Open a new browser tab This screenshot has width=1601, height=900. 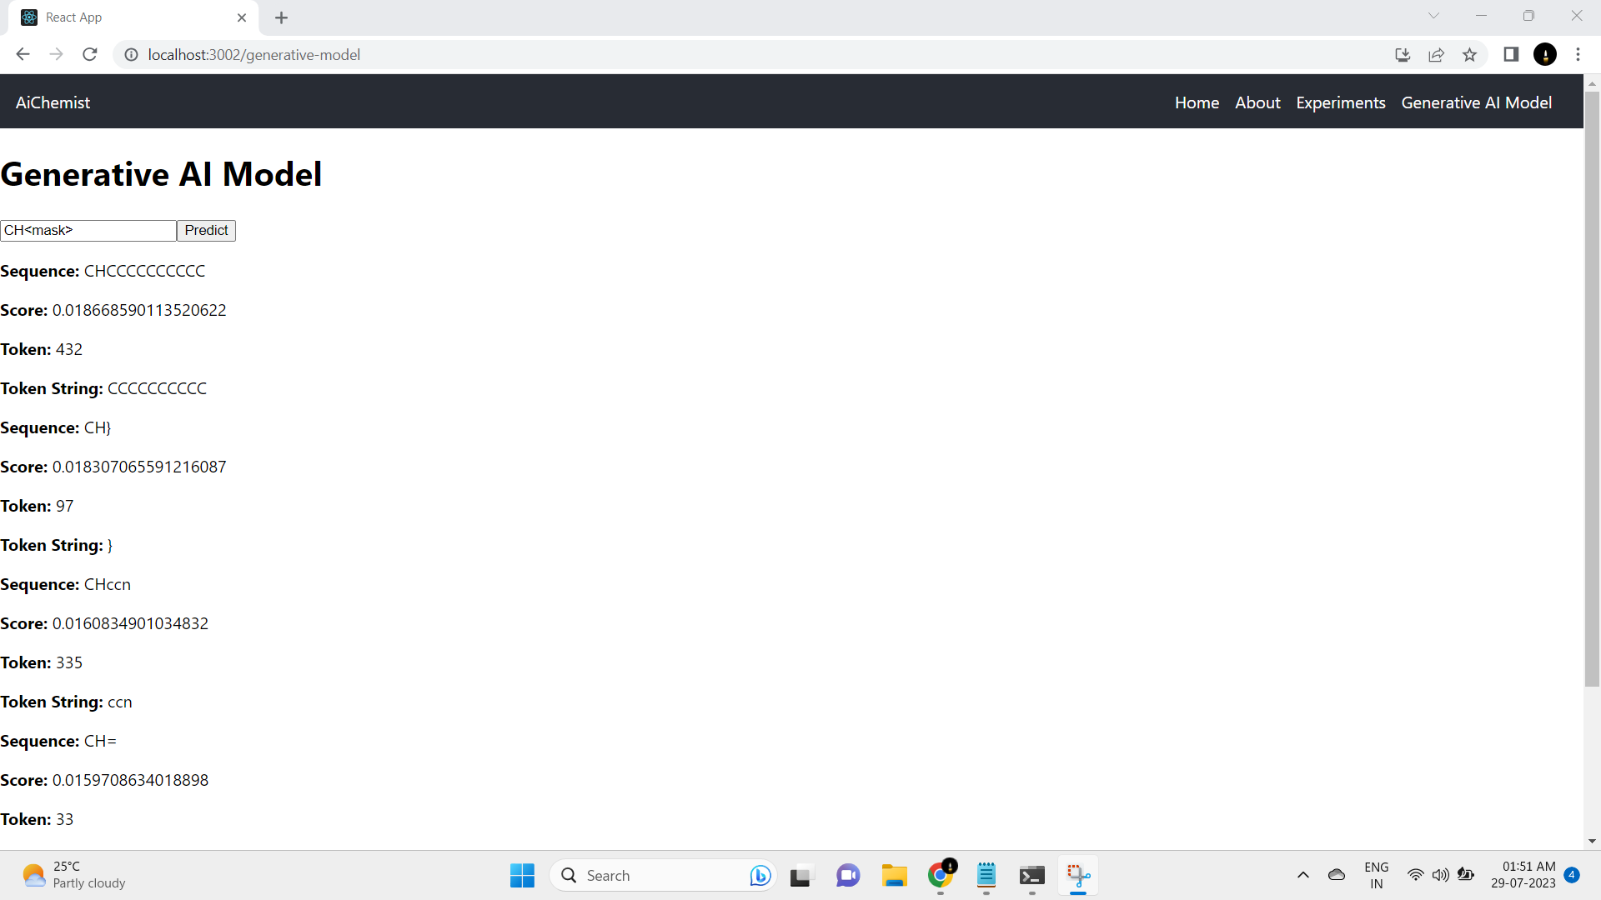tap(282, 17)
